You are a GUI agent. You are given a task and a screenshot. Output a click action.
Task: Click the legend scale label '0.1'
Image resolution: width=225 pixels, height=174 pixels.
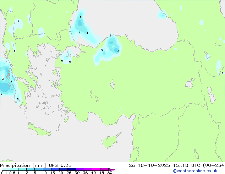click(x=4, y=173)
